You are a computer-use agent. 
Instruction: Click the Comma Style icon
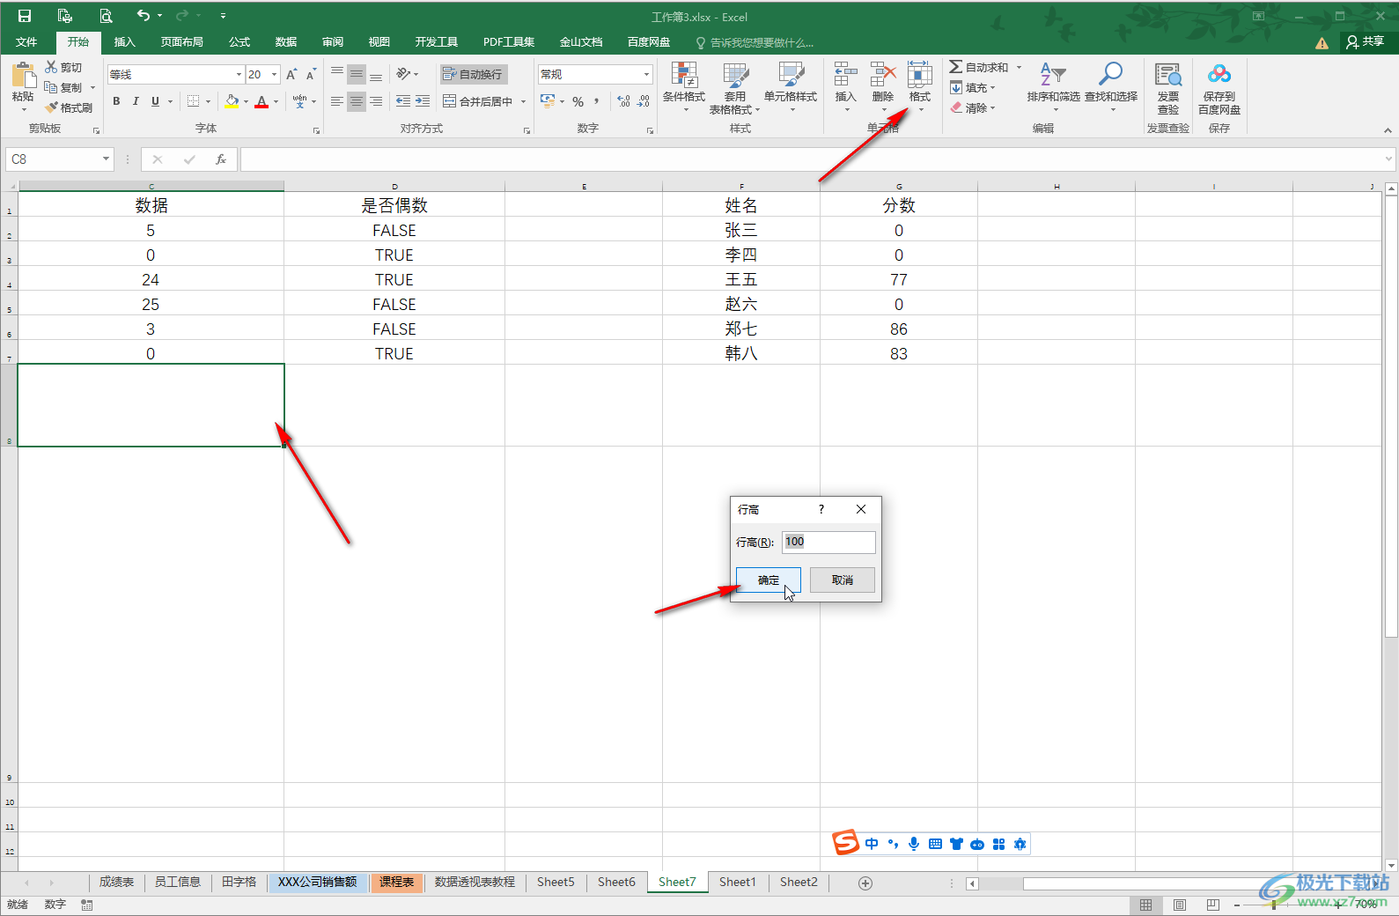click(597, 101)
